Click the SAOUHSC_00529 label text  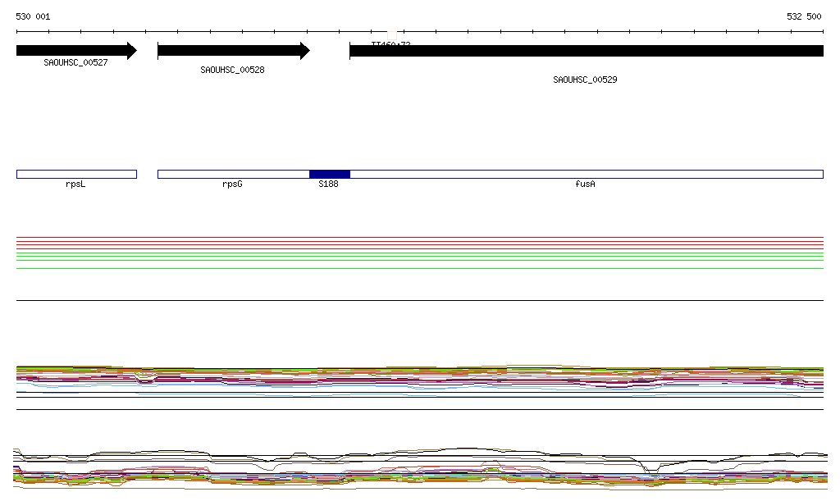point(585,80)
